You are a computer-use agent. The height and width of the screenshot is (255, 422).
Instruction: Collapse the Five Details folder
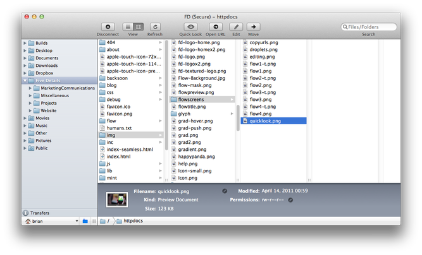[25, 81]
